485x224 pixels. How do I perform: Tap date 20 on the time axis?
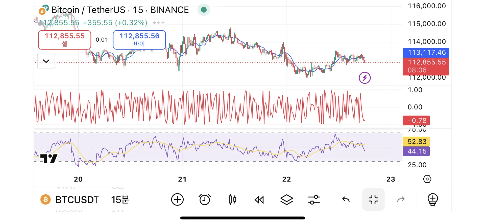[x=78, y=179]
